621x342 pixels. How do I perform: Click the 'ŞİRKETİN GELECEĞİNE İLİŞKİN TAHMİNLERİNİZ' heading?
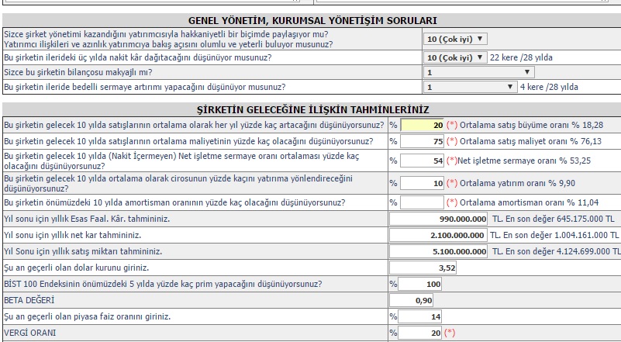coord(313,109)
